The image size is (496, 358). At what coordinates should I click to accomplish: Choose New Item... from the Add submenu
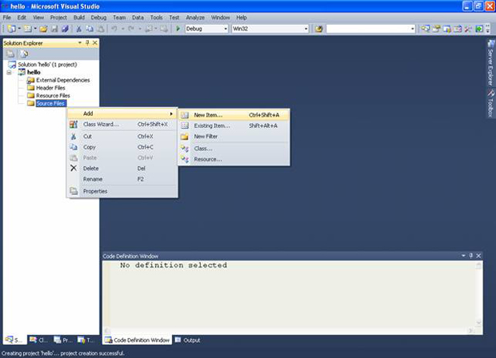(234, 115)
